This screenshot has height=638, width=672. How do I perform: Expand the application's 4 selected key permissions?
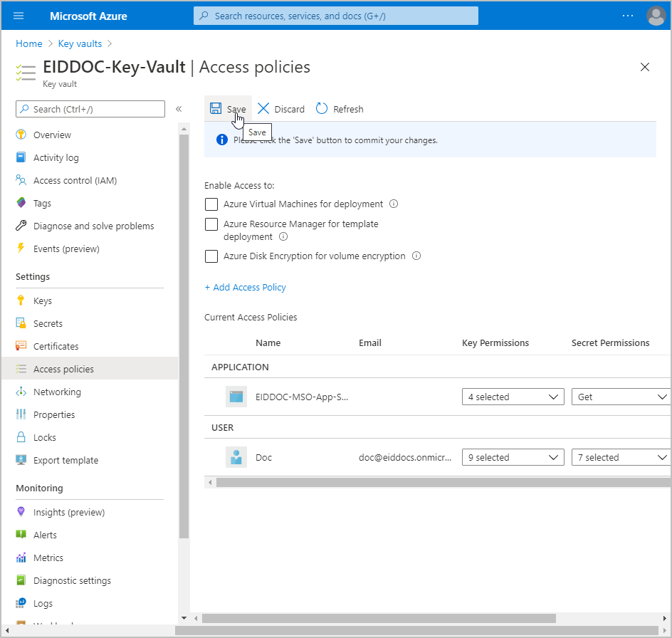(x=513, y=397)
